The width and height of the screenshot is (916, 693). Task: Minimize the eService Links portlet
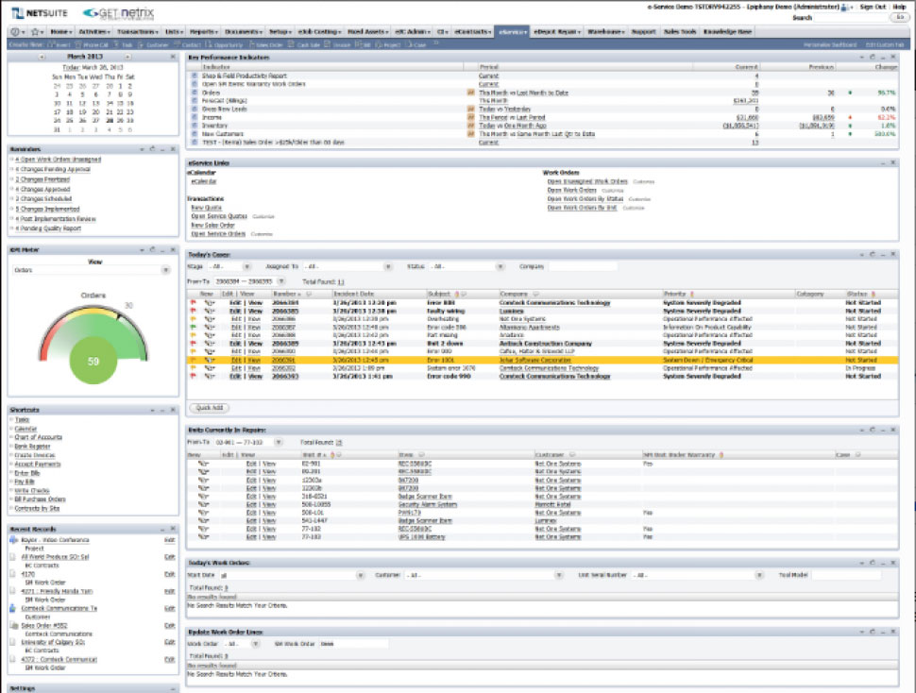pyautogui.click(x=883, y=163)
